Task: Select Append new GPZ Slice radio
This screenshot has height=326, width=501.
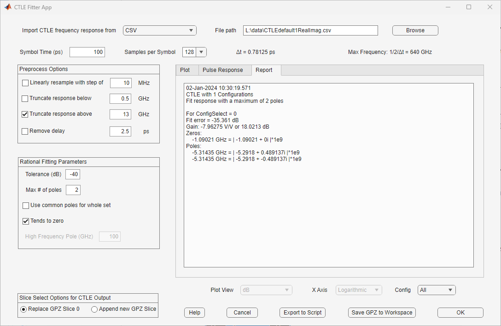Action: [94, 309]
